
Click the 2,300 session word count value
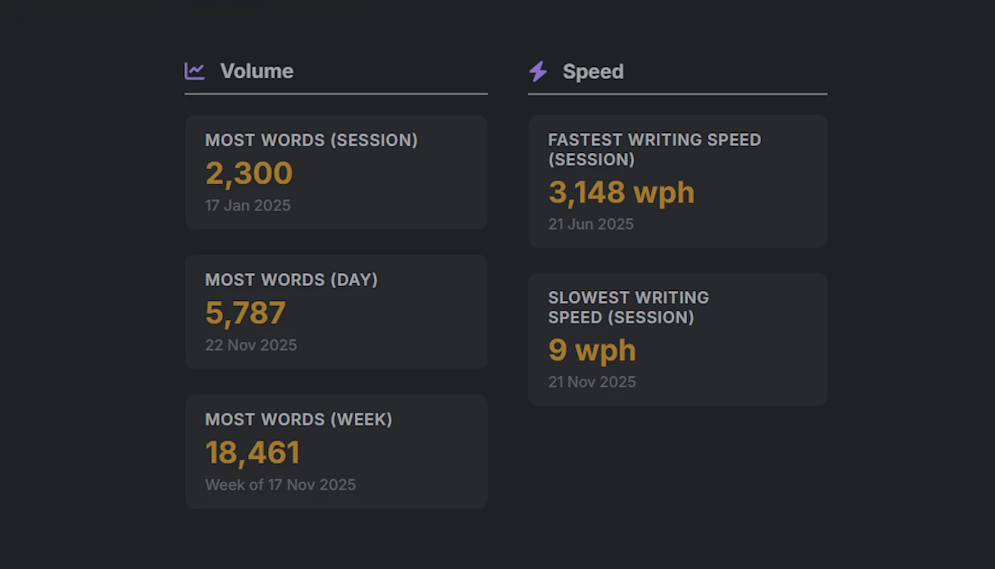[x=248, y=173]
